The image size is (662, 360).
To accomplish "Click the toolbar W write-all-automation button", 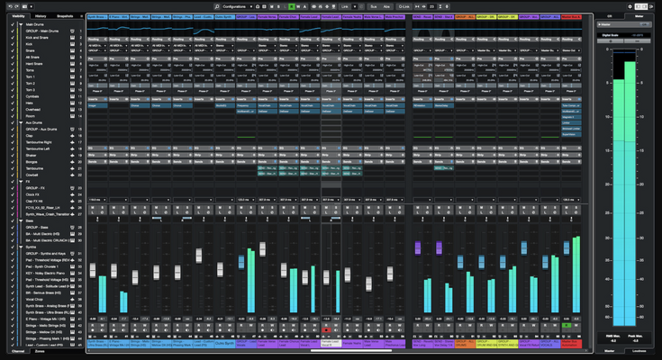I will [x=298, y=7].
